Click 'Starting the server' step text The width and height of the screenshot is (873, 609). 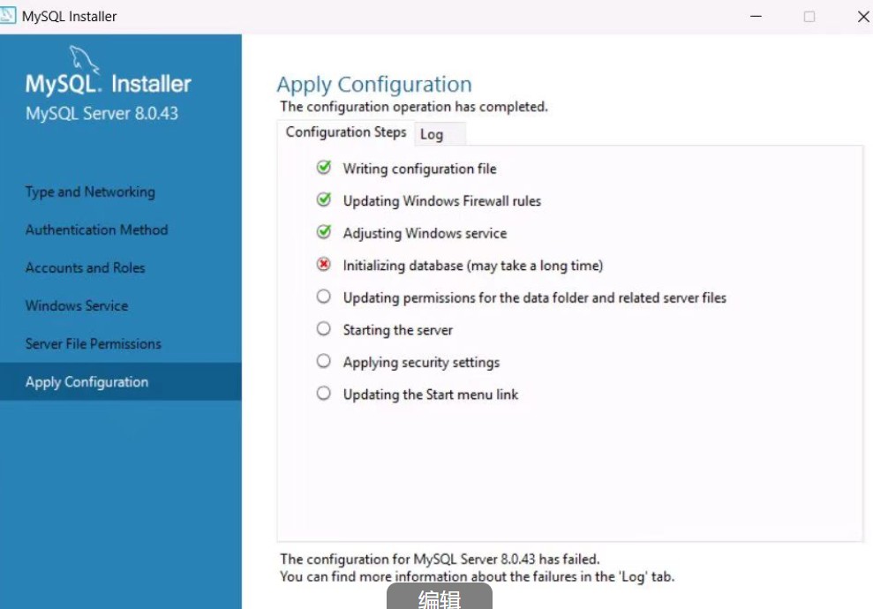tap(397, 330)
